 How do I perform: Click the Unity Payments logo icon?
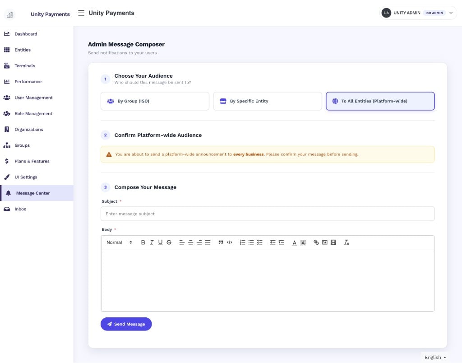pyautogui.click(x=10, y=14)
